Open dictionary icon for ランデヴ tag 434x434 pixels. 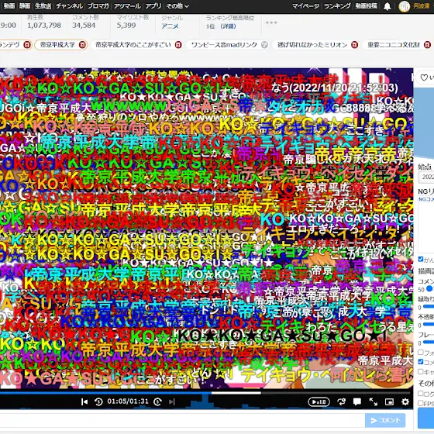[x=27, y=45]
